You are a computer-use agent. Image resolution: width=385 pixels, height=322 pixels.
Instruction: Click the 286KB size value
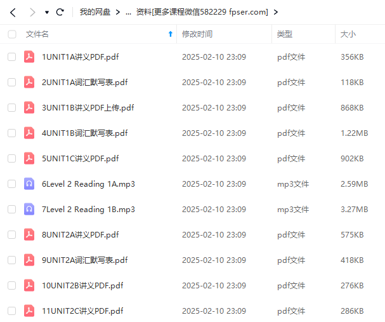click(352, 311)
